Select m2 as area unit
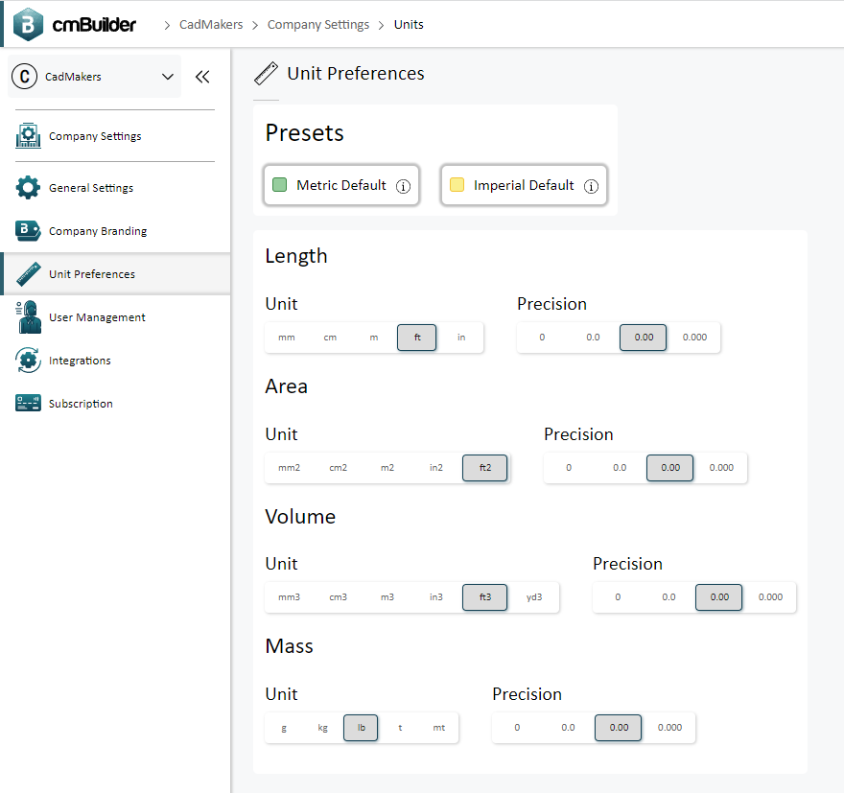Screen dimensions: 844x793 click(387, 468)
